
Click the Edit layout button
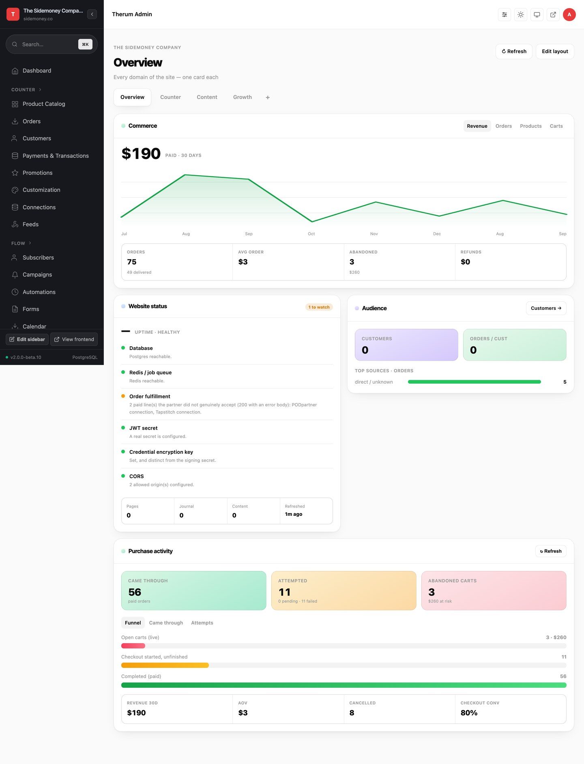pos(555,52)
